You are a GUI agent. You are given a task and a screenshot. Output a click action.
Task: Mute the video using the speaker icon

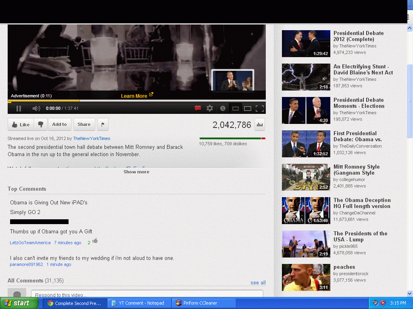pos(36,109)
